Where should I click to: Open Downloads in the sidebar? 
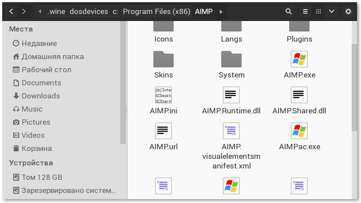pos(36,96)
